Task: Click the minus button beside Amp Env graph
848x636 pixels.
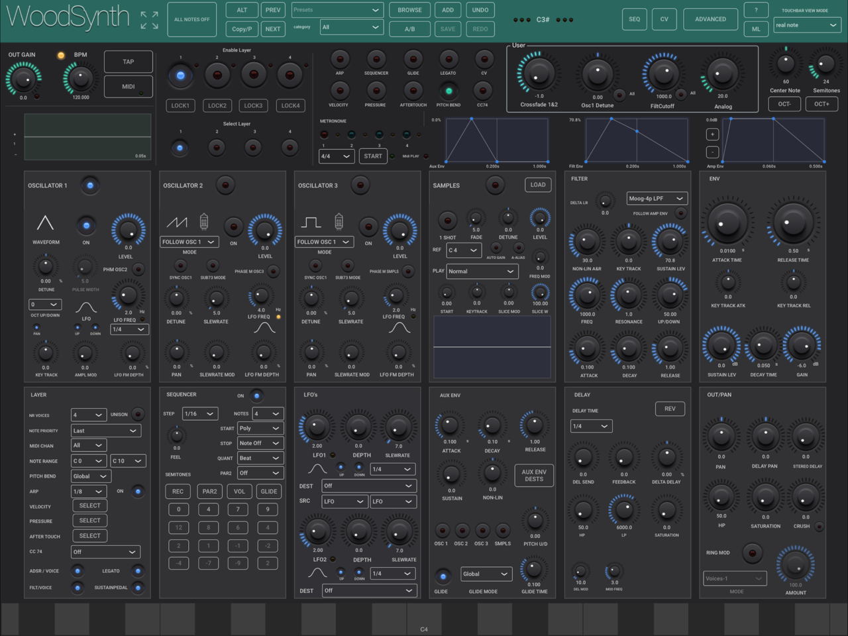Action: (x=712, y=152)
